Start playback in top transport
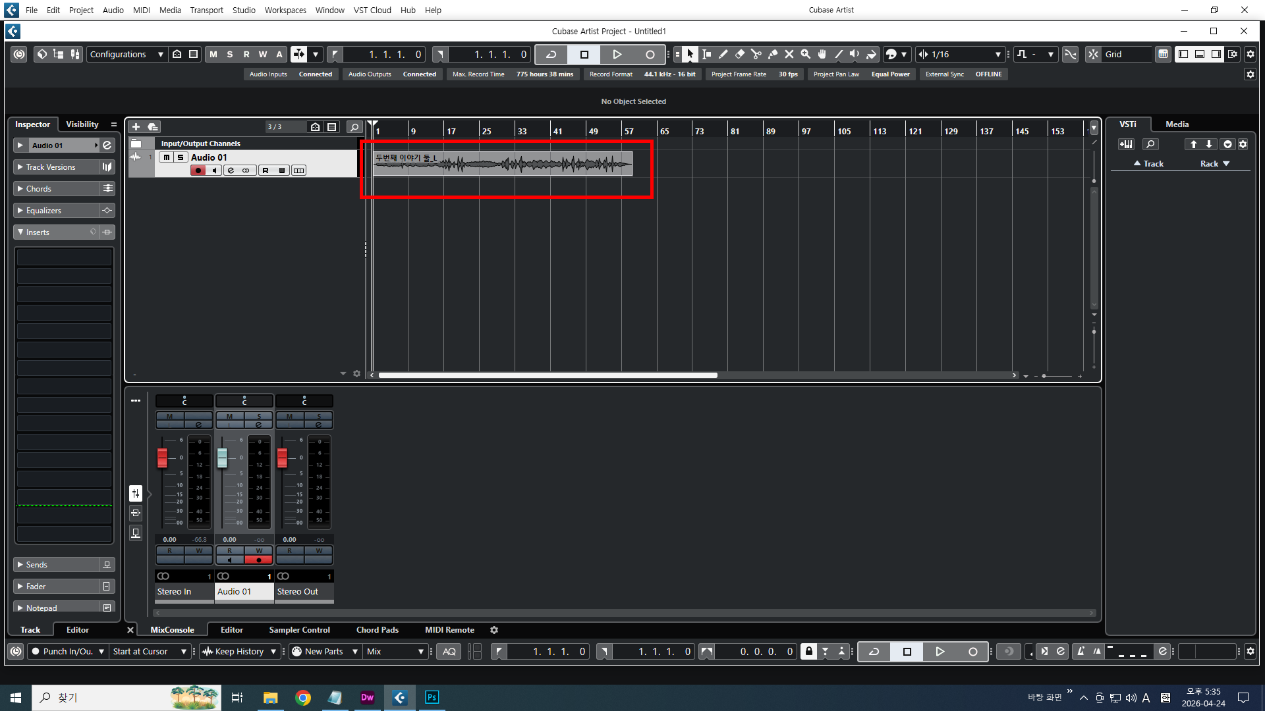 pyautogui.click(x=617, y=55)
